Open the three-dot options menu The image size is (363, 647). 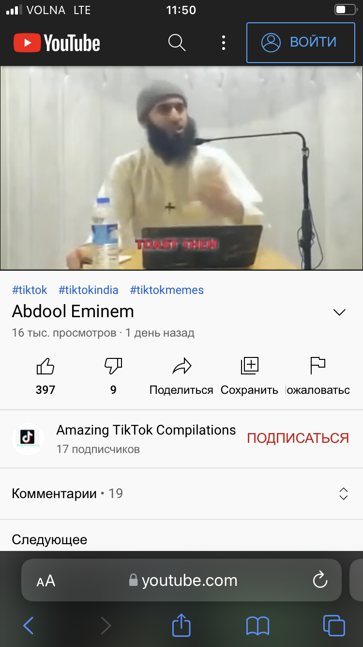(223, 43)
